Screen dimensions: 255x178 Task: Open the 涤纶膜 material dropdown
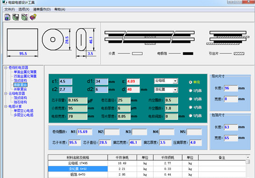[175, 90]
